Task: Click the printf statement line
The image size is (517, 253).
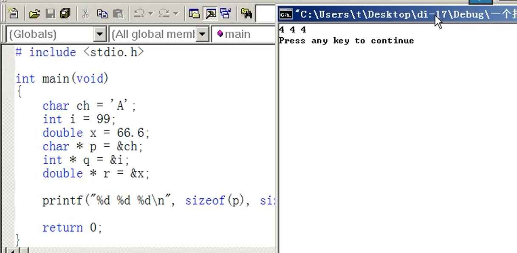Action: pos(159,200)
